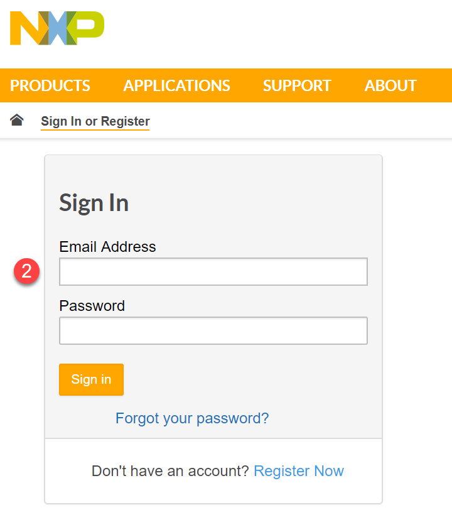Viewport: 452px width, 515px height.
Task: Select the Sign In or Register breadcrumb
Action: [x=95, y=121]
